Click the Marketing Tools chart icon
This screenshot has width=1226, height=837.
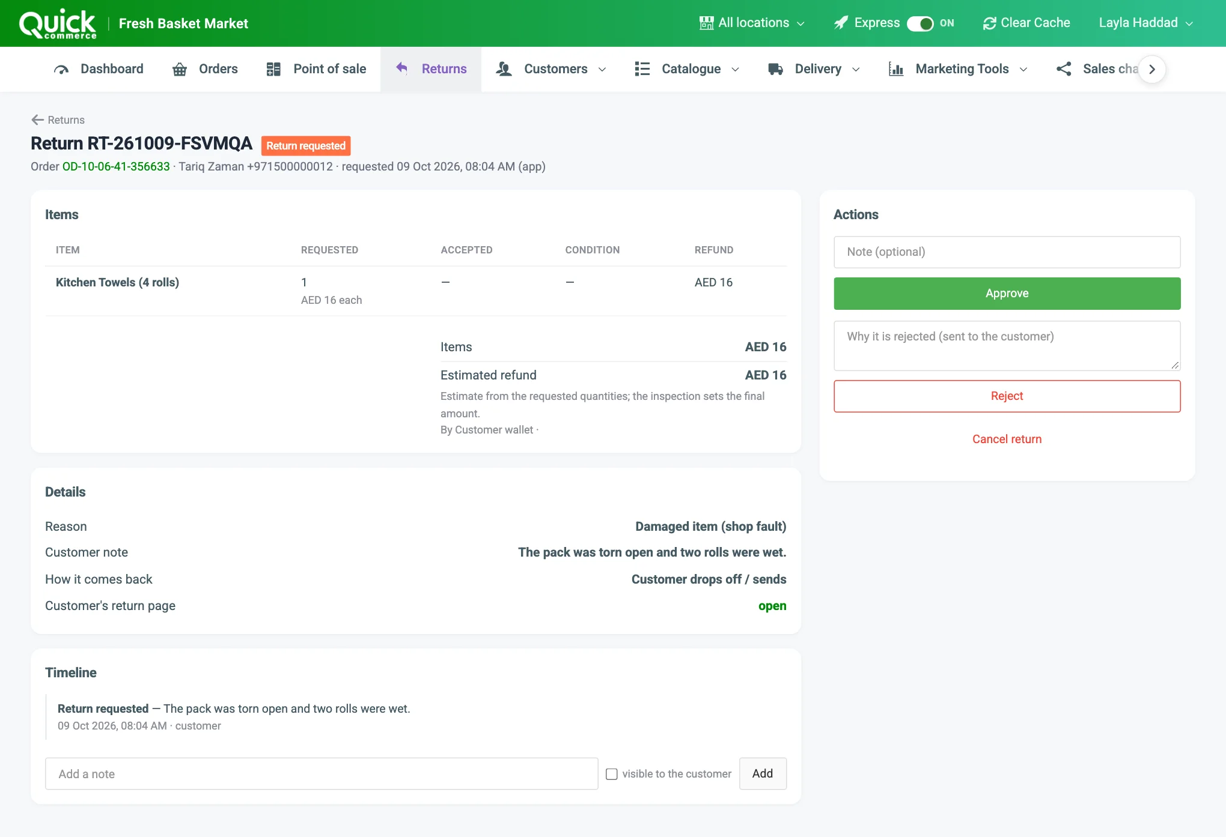(896, 69)
